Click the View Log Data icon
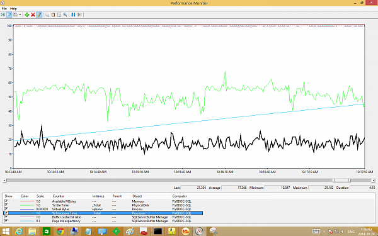This screenshot has height=236, width=378. pyautogui.click(x=9, y=14)
